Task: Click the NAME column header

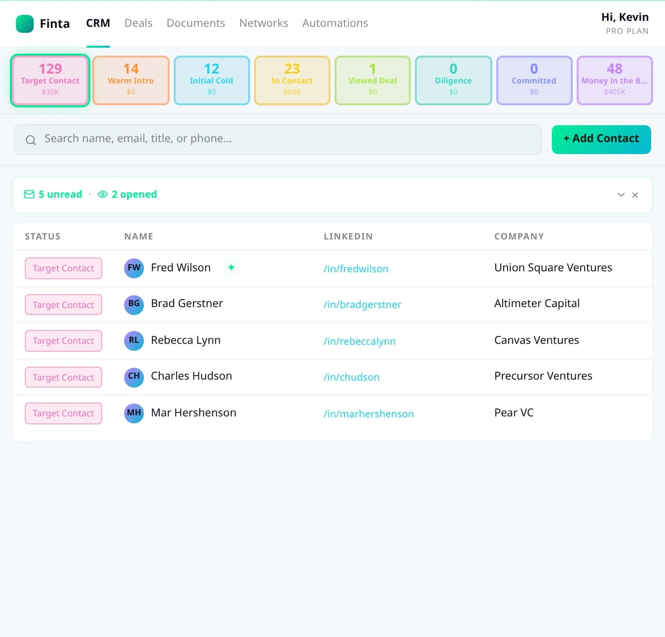Action: (138, 237)
